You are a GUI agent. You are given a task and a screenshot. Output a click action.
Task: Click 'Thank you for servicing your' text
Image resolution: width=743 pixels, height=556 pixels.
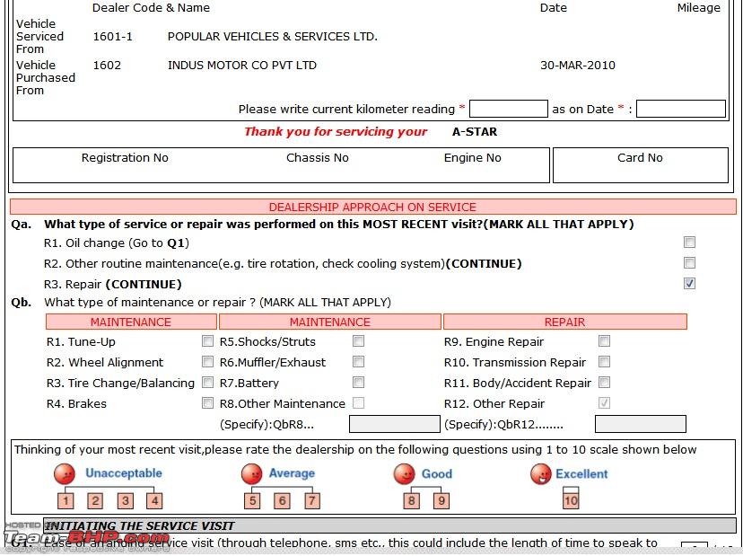(336, 132)
